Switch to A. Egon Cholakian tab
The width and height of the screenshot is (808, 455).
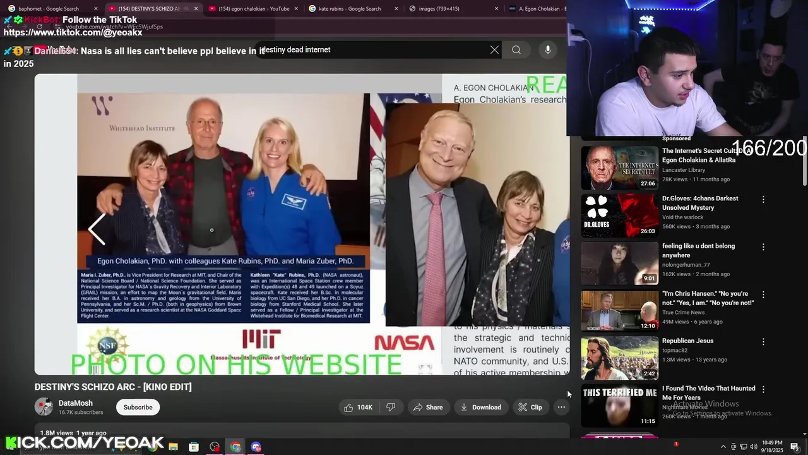coord(537,9)
